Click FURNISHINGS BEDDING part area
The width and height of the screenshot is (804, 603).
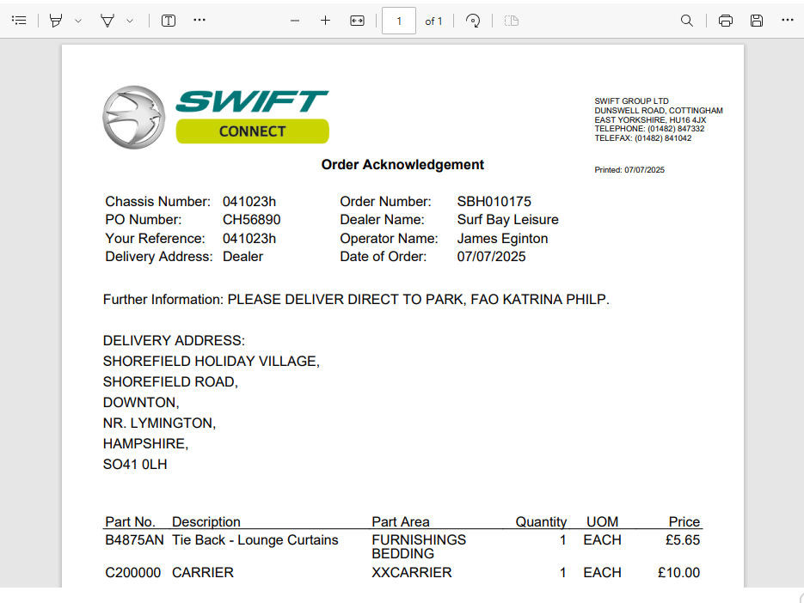419,546
